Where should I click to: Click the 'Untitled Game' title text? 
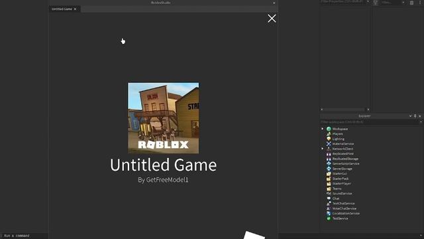(164, 165)
